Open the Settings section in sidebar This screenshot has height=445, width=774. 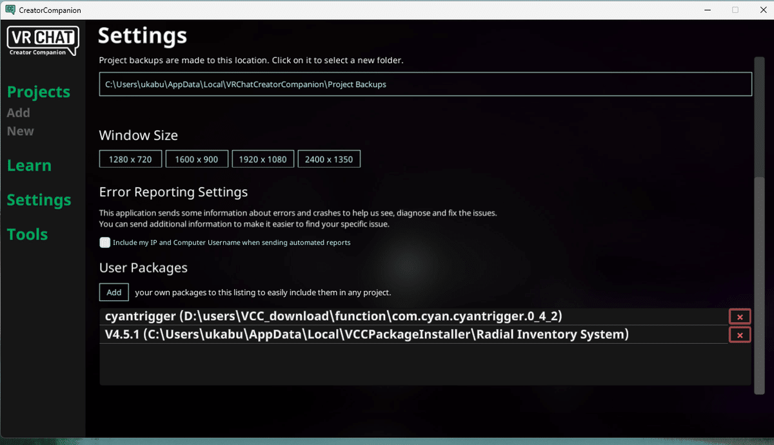coord(39,200)
